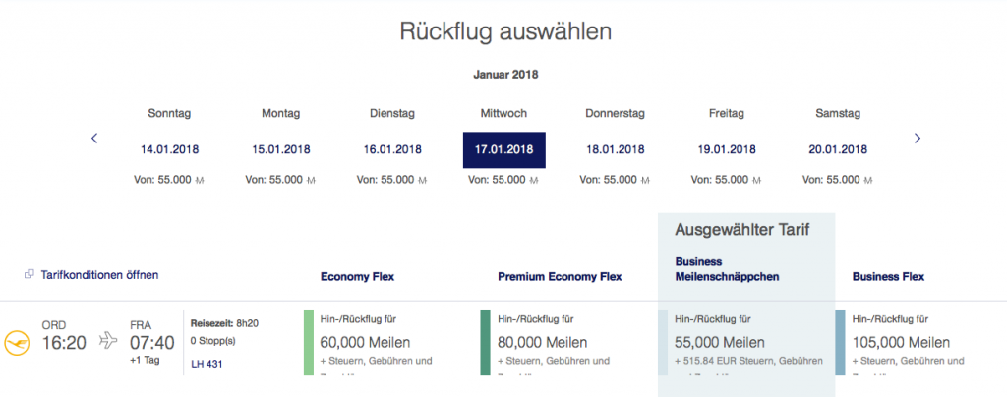Choose Dienstag 16.01.2018 date

coord(392,149)
